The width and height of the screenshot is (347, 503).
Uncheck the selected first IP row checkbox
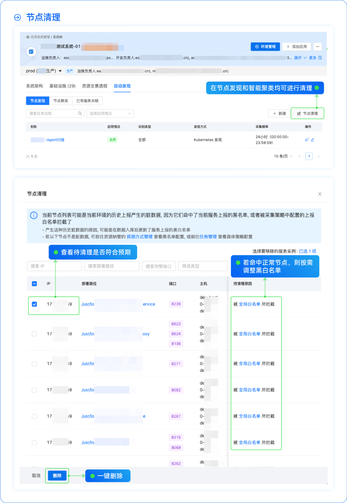34,304
